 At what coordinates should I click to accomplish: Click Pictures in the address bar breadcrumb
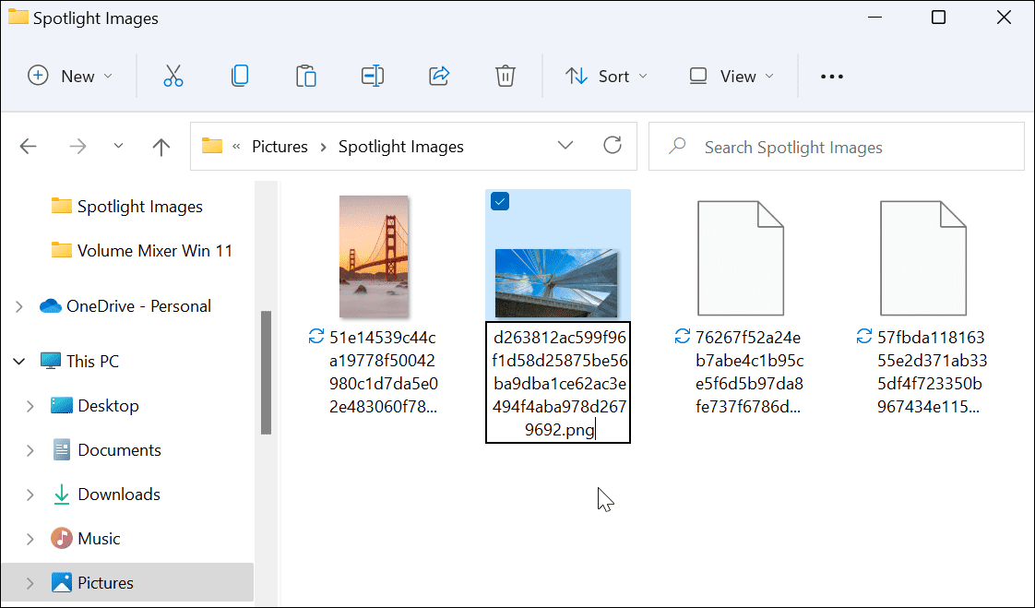(x=280, y=146)
